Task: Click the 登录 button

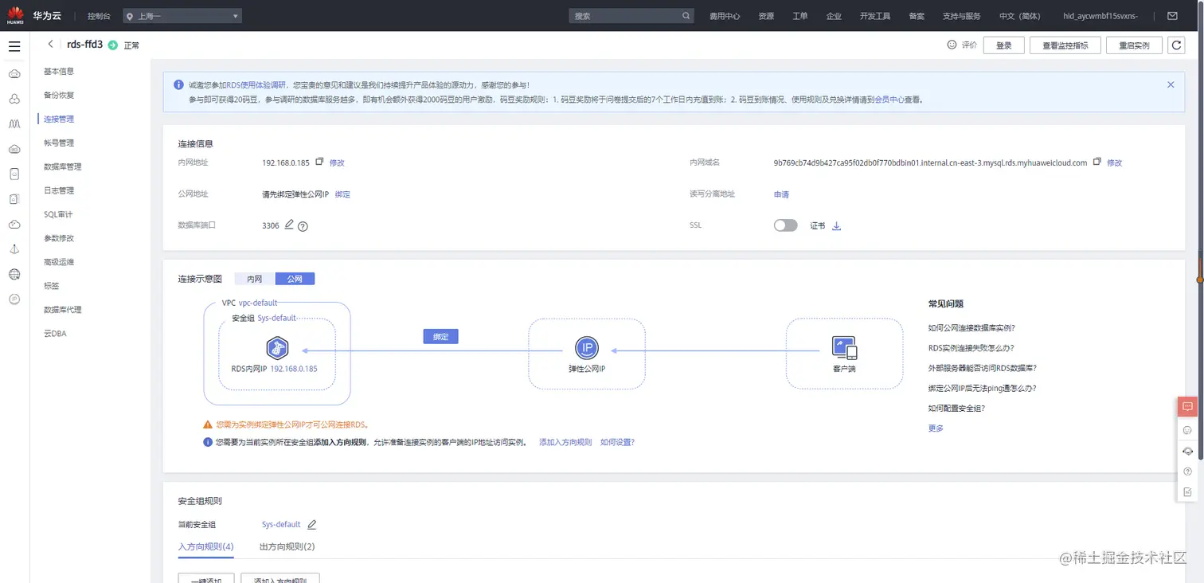Action: (x=1003, y=45)
